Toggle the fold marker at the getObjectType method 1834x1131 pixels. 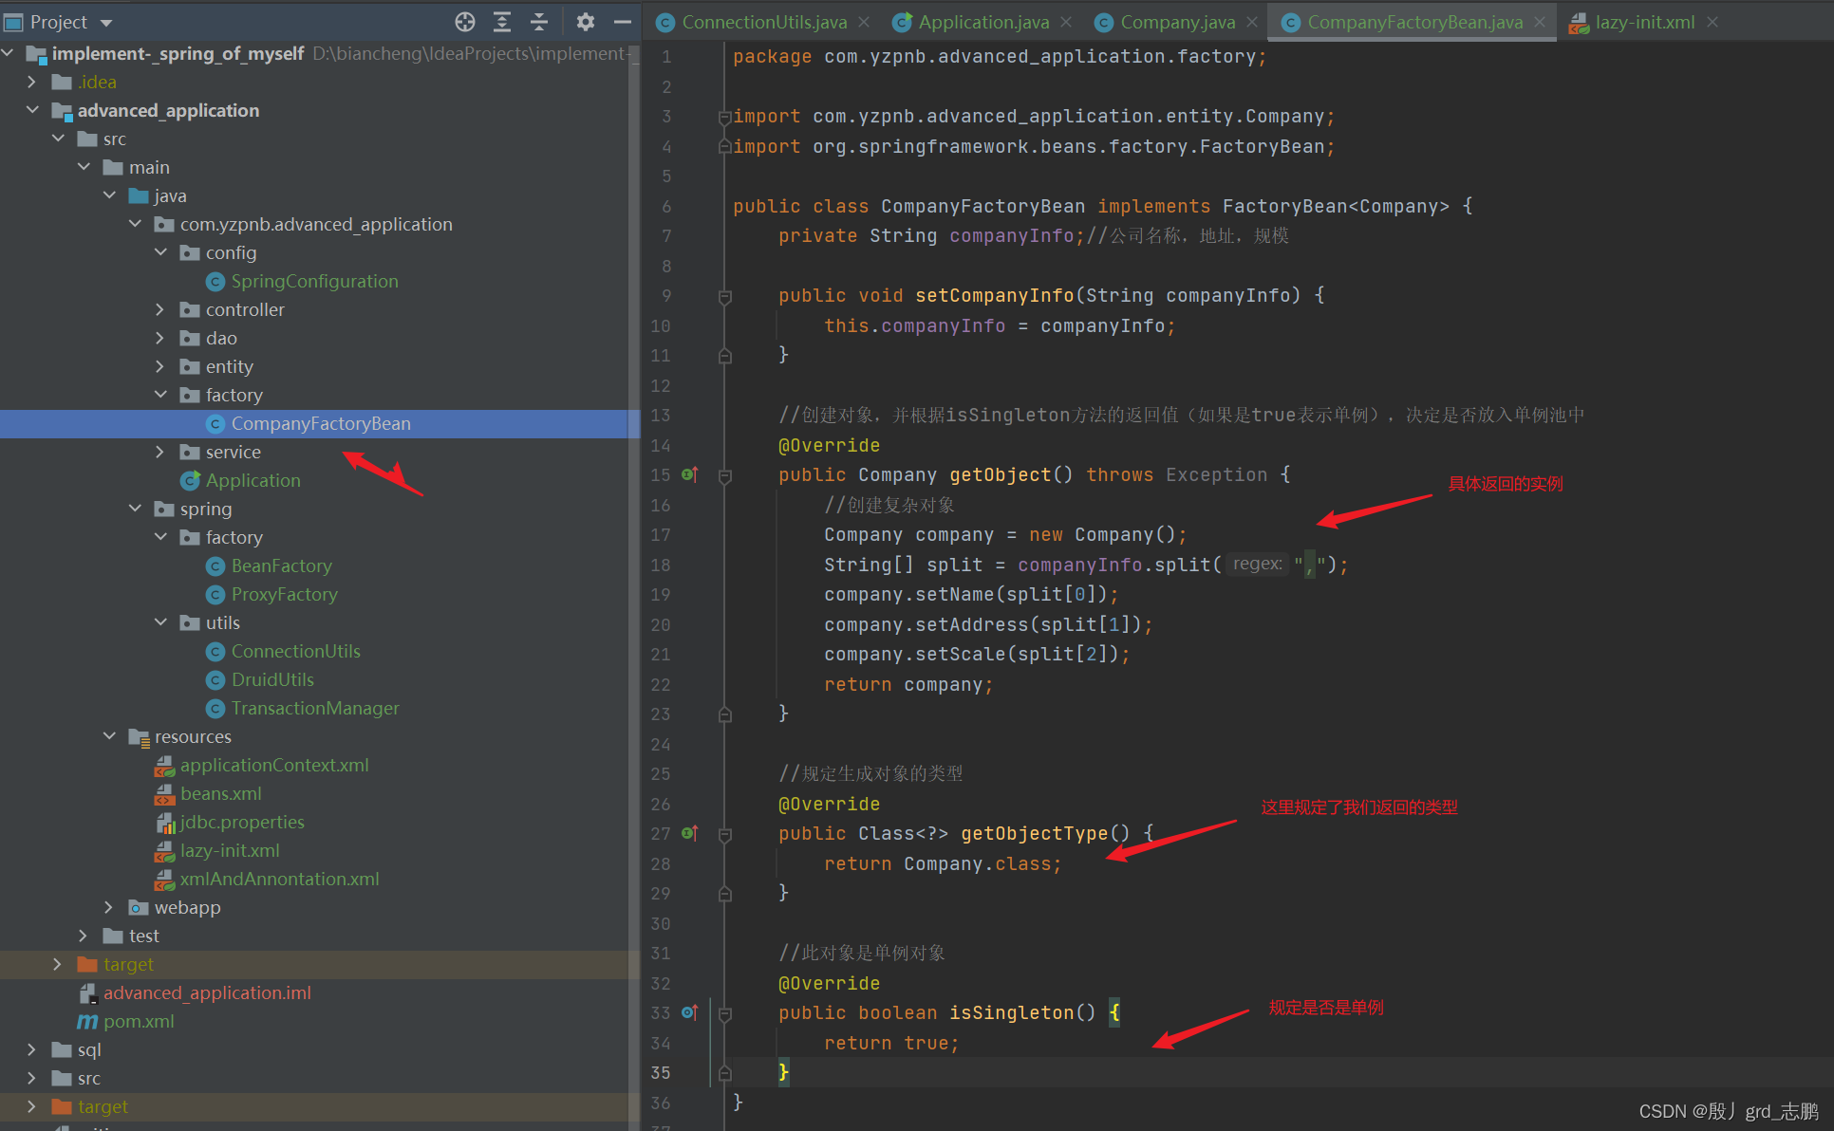725,834
